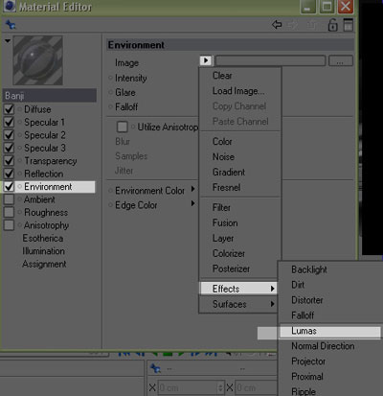The image size is (383, 396).
Task: Open the Surfaces submenu
Action: 238,304
